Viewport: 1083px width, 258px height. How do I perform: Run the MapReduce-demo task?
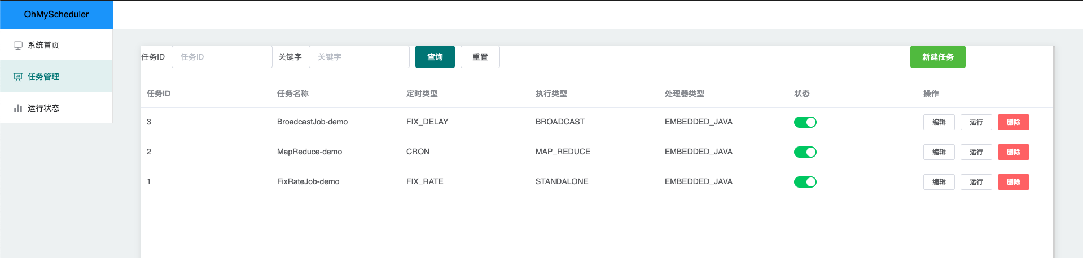click(x=976, y=152)
